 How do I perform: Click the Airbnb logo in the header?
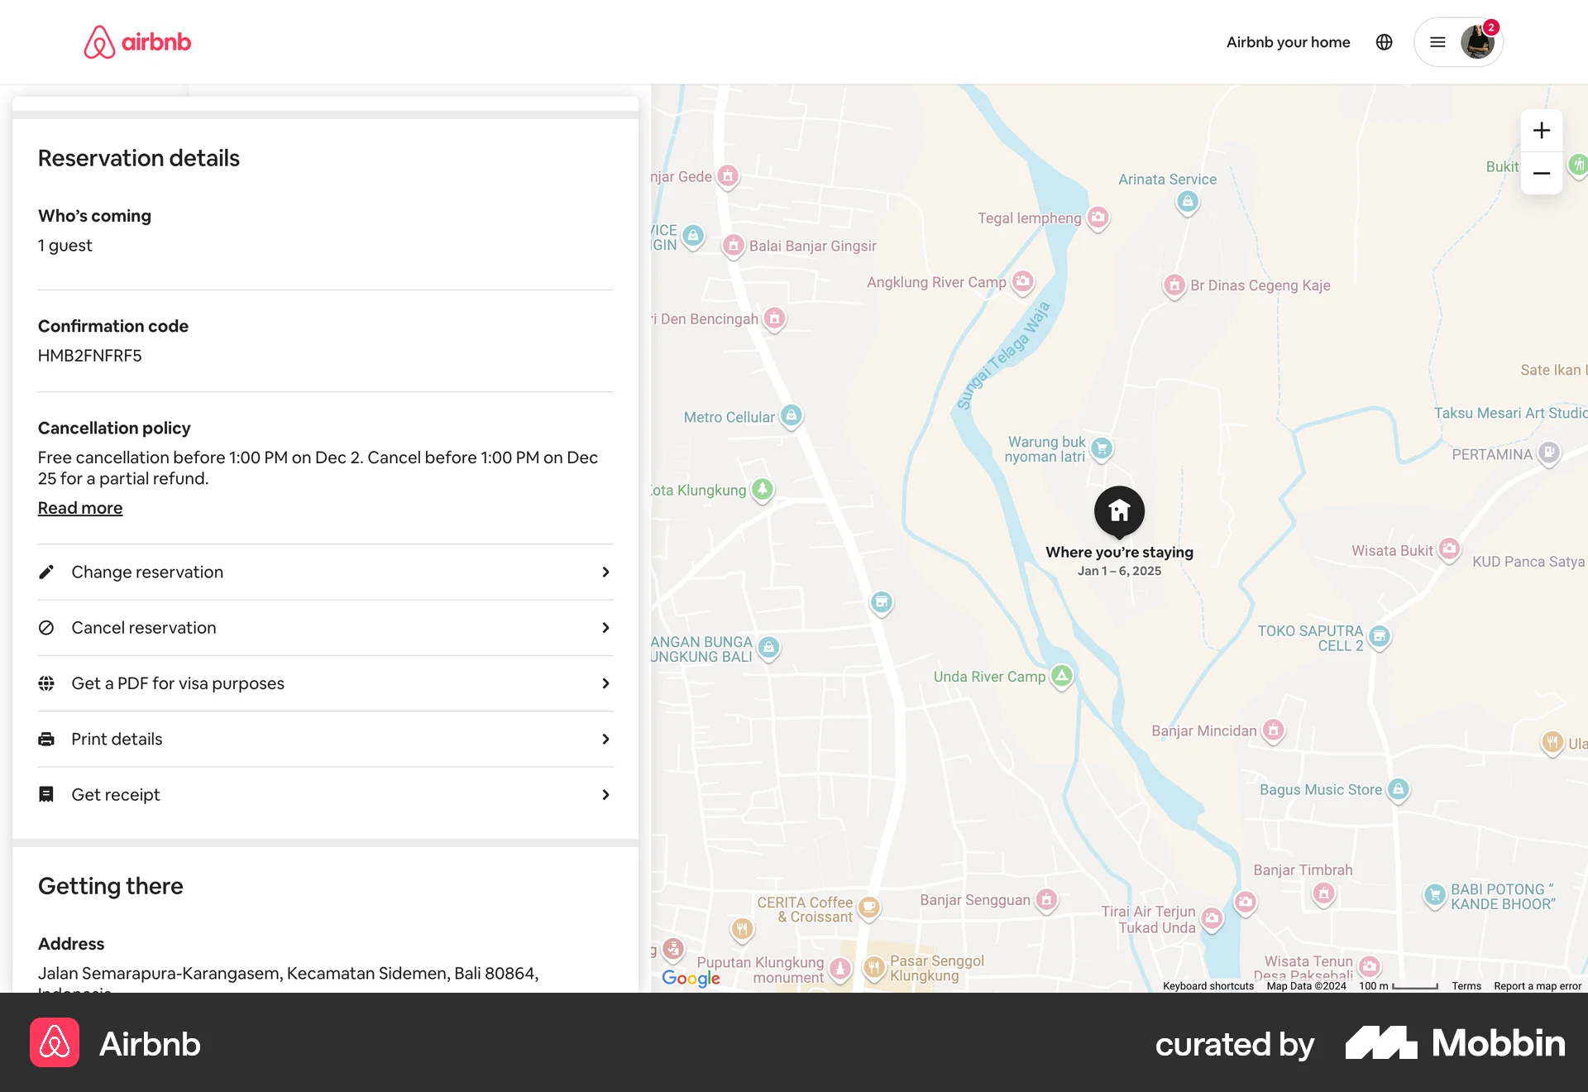click(x=137, y=41)
